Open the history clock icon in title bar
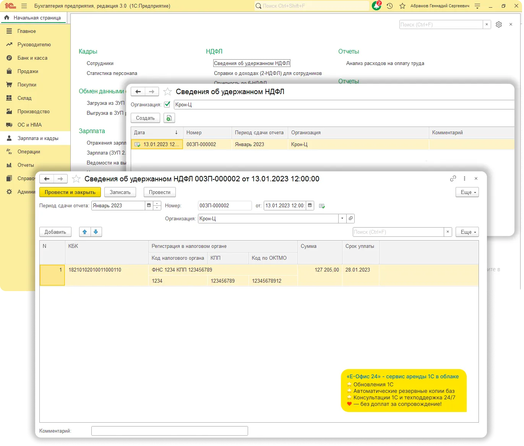 pos(389,6)
